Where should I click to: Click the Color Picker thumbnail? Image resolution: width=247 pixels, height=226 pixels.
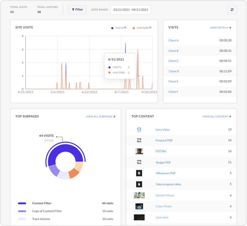point(139,206)
